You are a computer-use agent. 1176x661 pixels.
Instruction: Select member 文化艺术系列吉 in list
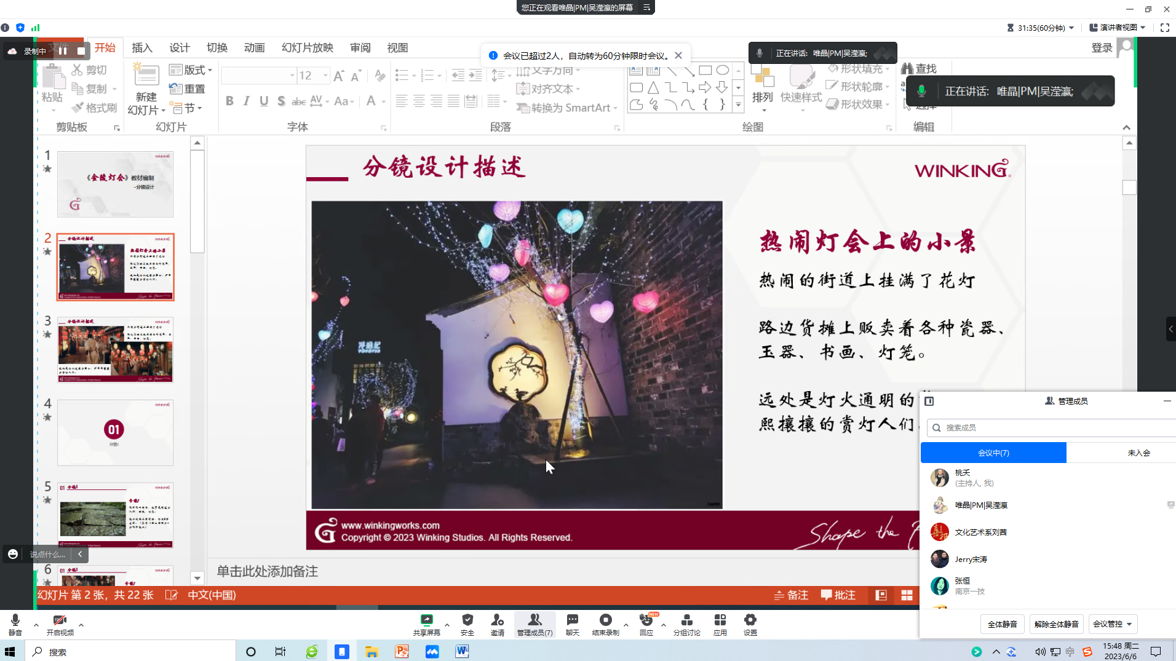(1048, 532)
